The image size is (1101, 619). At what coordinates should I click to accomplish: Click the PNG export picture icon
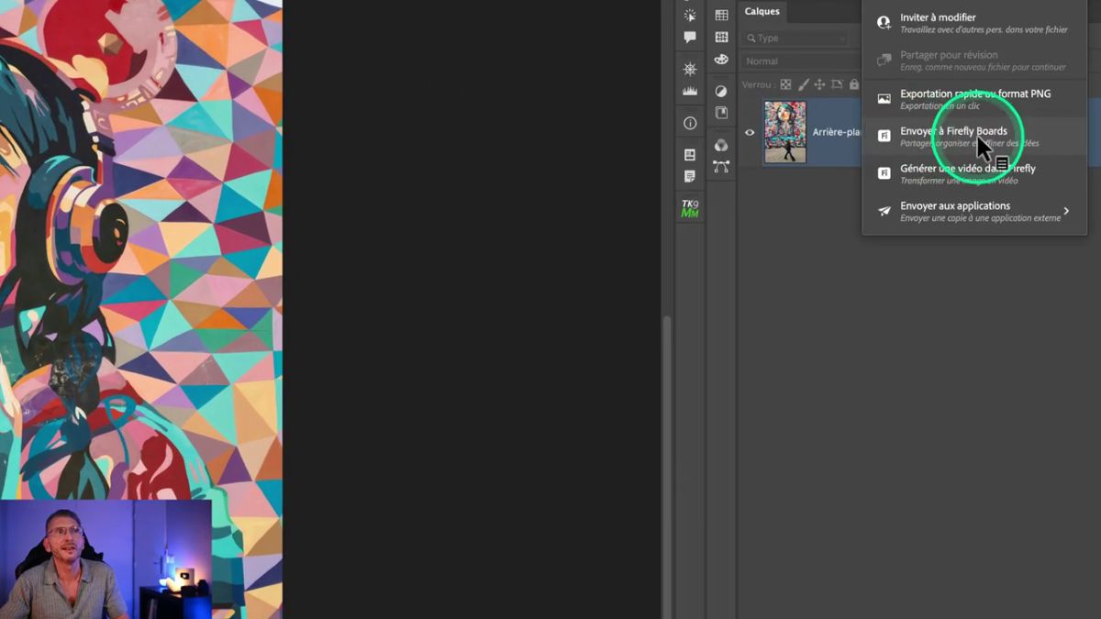point(884,98)
